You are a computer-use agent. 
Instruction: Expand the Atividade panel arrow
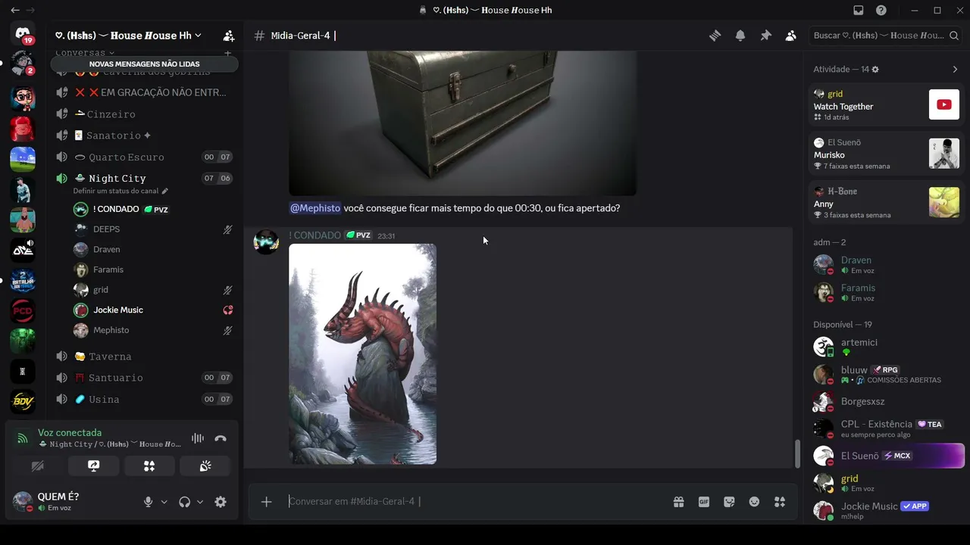[955, 69]
